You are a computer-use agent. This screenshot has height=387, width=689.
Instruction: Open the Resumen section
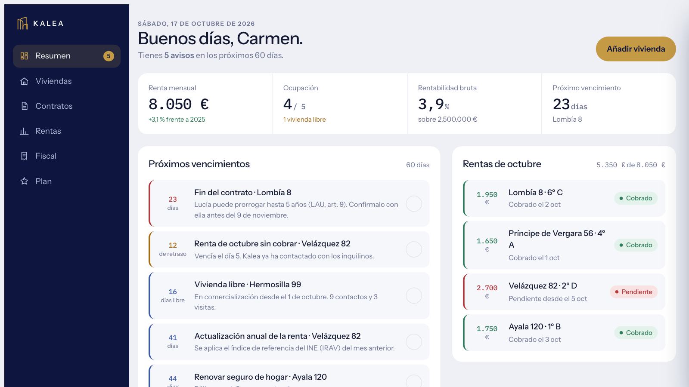coord(67,56)
